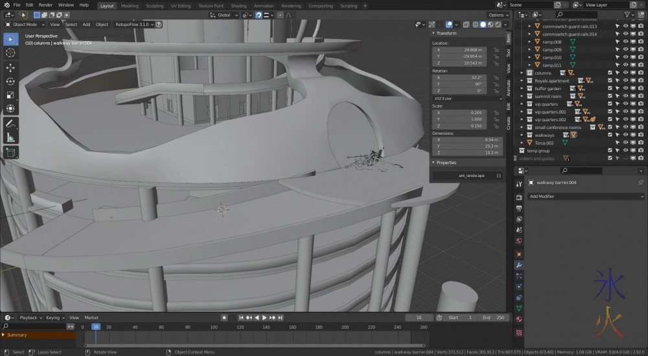This screenshot has height=356, width=648.
Task: Uncheck the columns collection exclude checkbox
Action: click(610, 73)
